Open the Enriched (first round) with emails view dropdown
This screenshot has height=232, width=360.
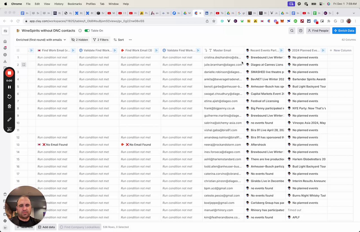(41, 40)
